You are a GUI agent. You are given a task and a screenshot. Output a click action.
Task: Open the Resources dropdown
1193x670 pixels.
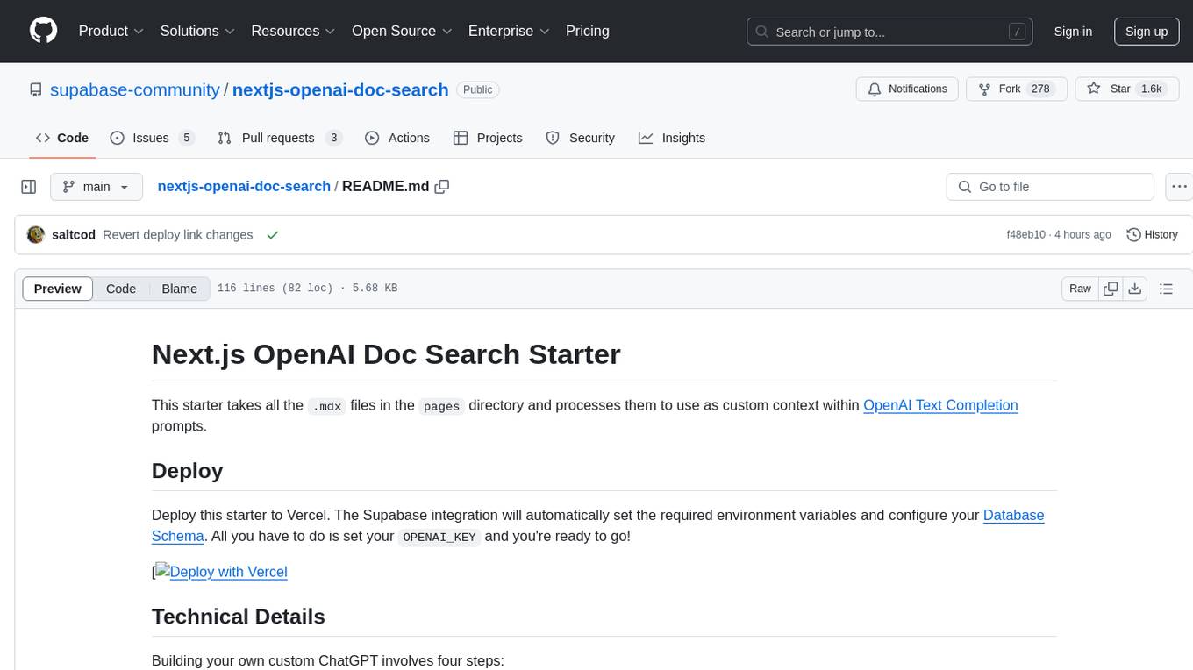tap(293, 31)
